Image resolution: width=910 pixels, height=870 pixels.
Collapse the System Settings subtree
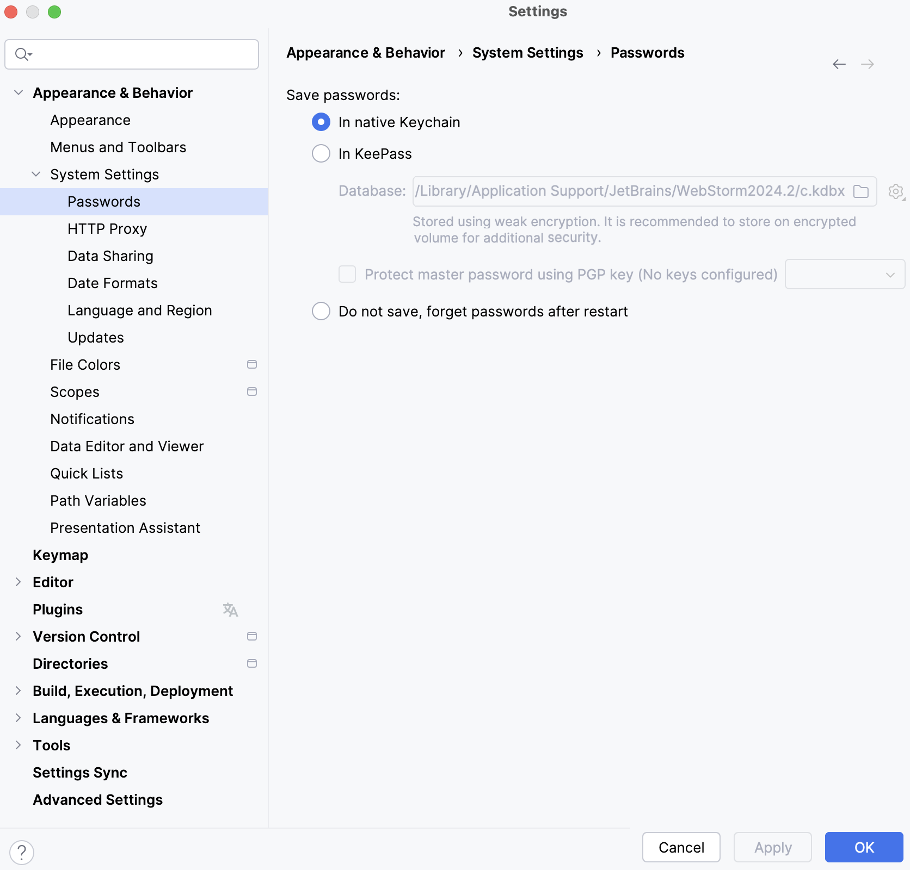tap(36, 175)
